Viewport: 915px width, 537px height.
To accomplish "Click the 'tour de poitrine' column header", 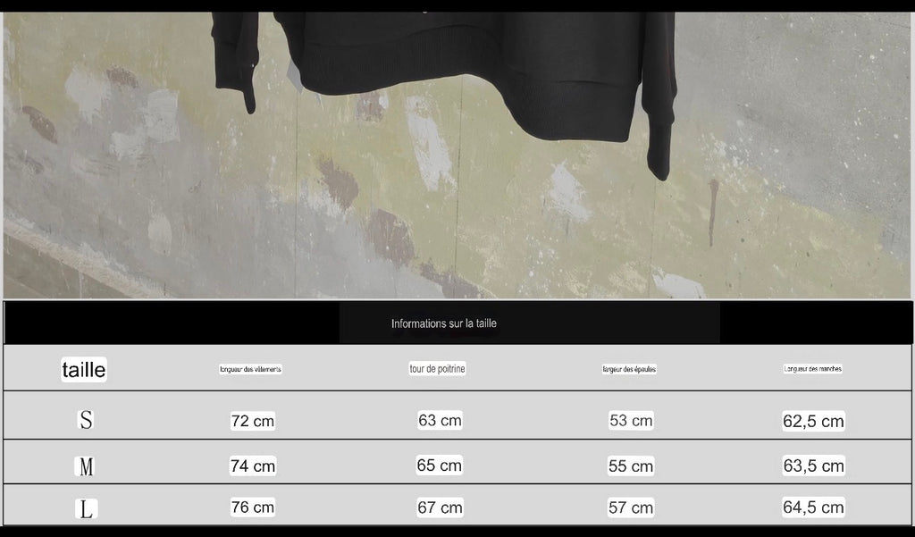I will pos(438,369).
